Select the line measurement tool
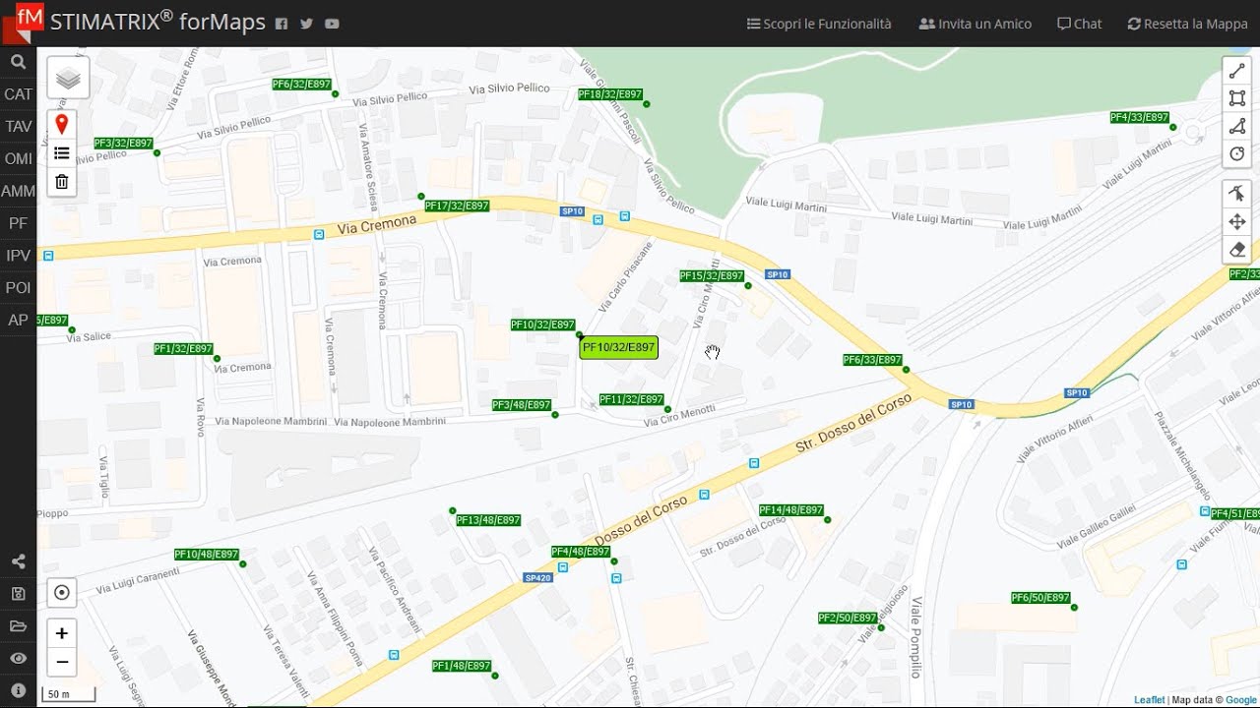This screenshot has height=708, width=1260. point(1237,71)
